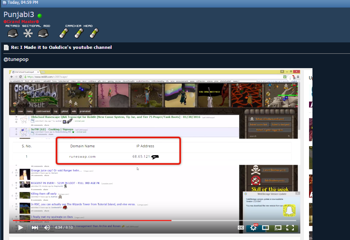This screenshot has width=350, height=240.
Task: Click the post title document icon
Action: pos(6,47)
